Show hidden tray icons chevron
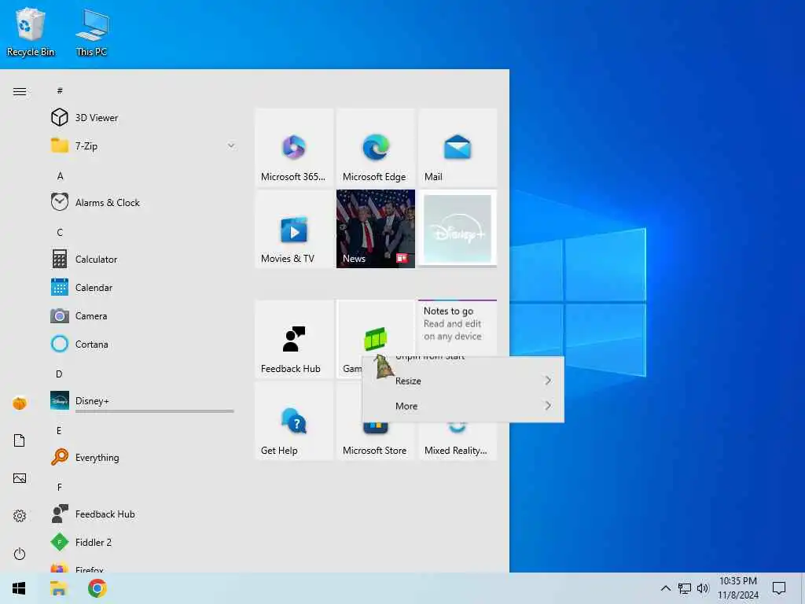The width and height of the screenshot is (805, 604). pyautogui.click(x=665, y=588)
